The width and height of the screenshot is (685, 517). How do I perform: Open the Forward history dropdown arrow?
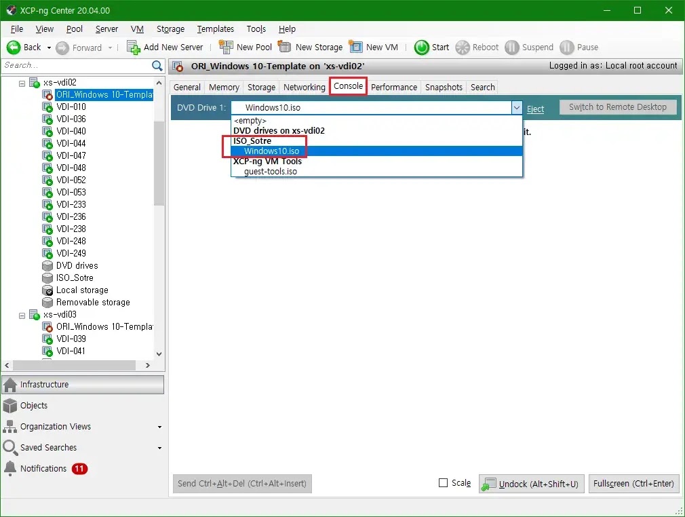coord(110,47)
